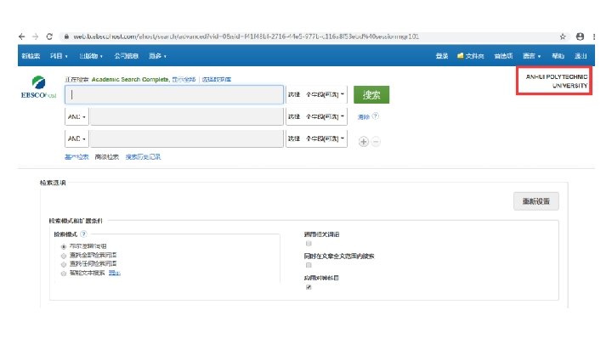The width and height of the screenshot is (612, 344).
Task: Select the 查找全部检索词语 radio option
Action: click(x=64, y=256)
